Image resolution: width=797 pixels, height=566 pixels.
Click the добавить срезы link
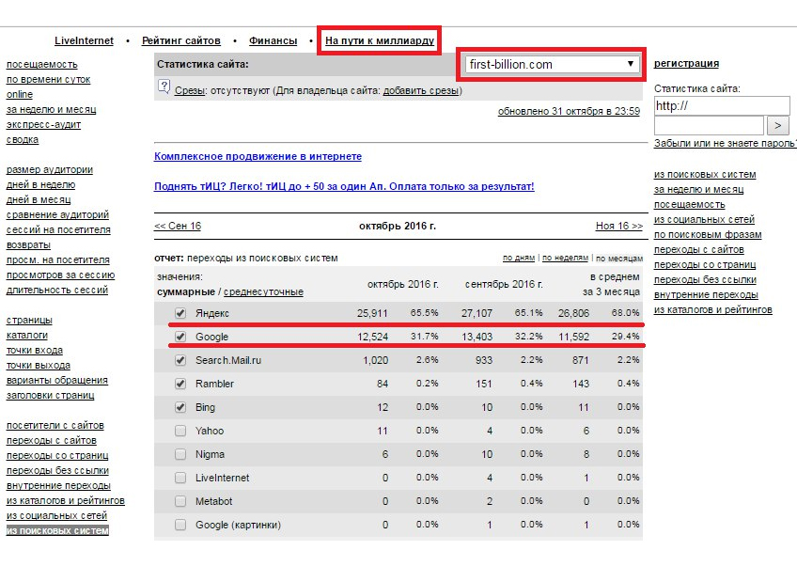[421, 90]
